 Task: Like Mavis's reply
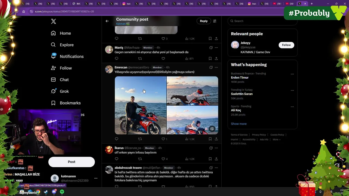tap(163, 59)
